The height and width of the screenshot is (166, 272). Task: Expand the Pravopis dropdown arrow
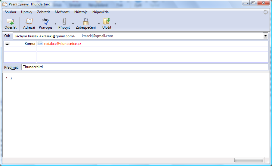pos(55,24)
